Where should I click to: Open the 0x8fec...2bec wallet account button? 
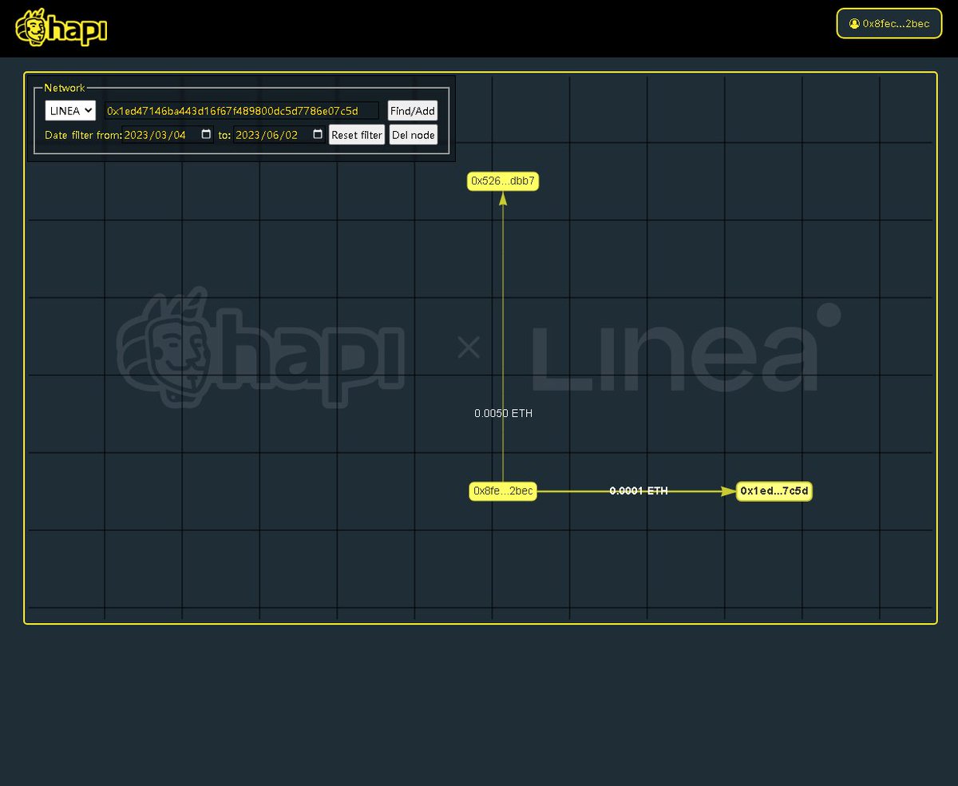(889, 24)
